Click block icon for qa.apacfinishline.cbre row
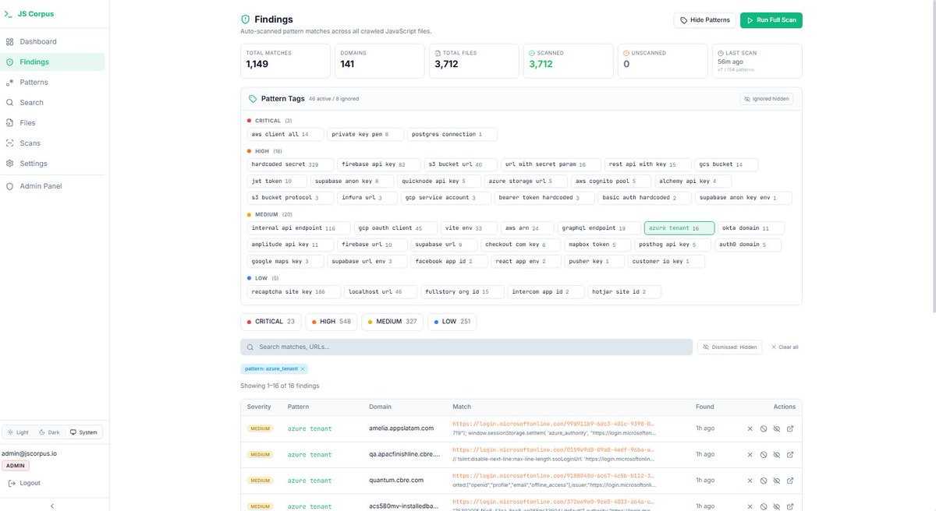This screenshot has width=936, height=511. [764, 454]
